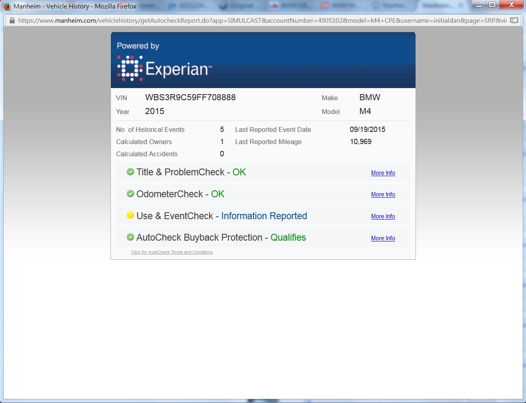Select the VIN number WBS3R9C59FF708888

point(190,97)
